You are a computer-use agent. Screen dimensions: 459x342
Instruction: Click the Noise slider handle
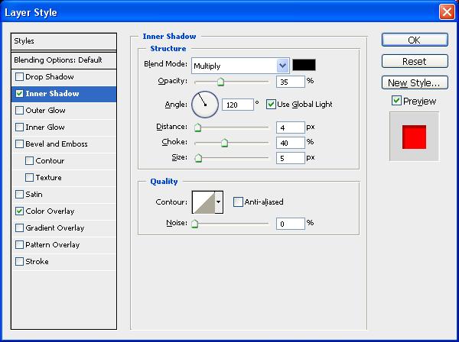tap(194, 224)
